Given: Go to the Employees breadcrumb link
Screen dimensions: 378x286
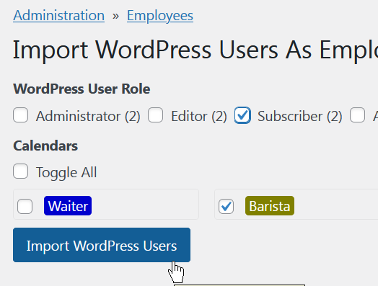Looking at the screenshot, I should [x=160, y=16].
